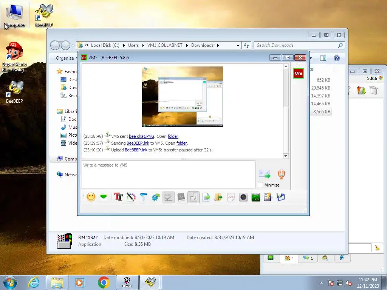Click the send file document icon
This screenshot has width=387, height=290.
point(206,197)
